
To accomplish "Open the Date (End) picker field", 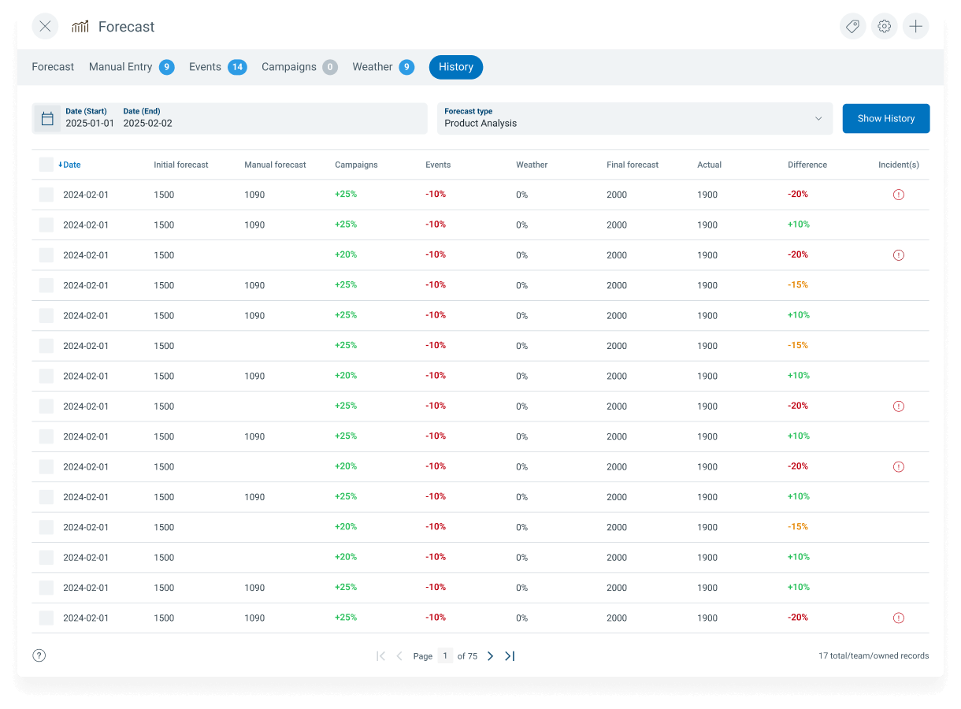I will 147,118.
